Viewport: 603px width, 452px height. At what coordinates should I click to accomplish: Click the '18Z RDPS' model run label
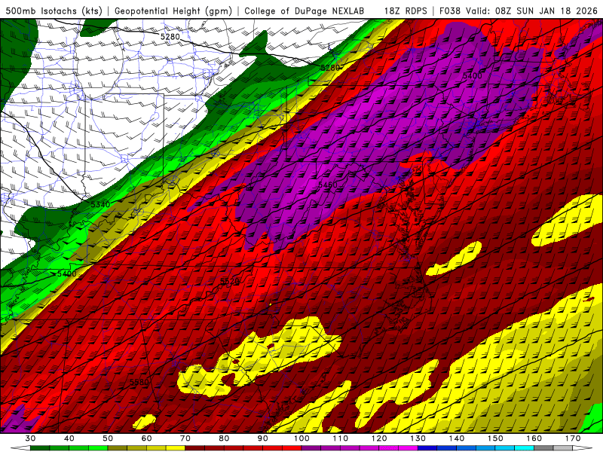pyautogui.click(x=406, y=11)
